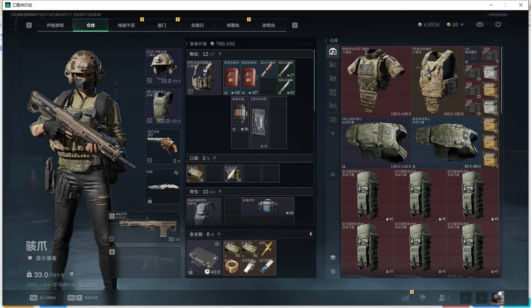Click the 邀请组队 link in chat
The width and height of the screenshot is (531, 308).
tap(88, 285)
